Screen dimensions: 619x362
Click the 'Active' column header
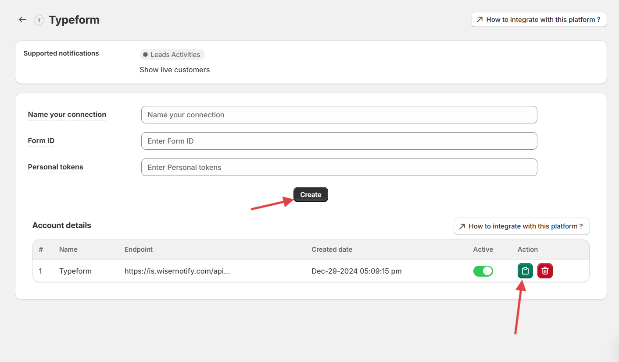pyautogui.click(x=483, y=250)
